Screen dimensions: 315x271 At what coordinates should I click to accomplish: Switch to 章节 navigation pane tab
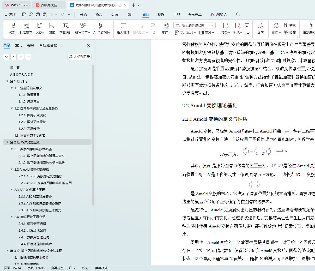19,45
